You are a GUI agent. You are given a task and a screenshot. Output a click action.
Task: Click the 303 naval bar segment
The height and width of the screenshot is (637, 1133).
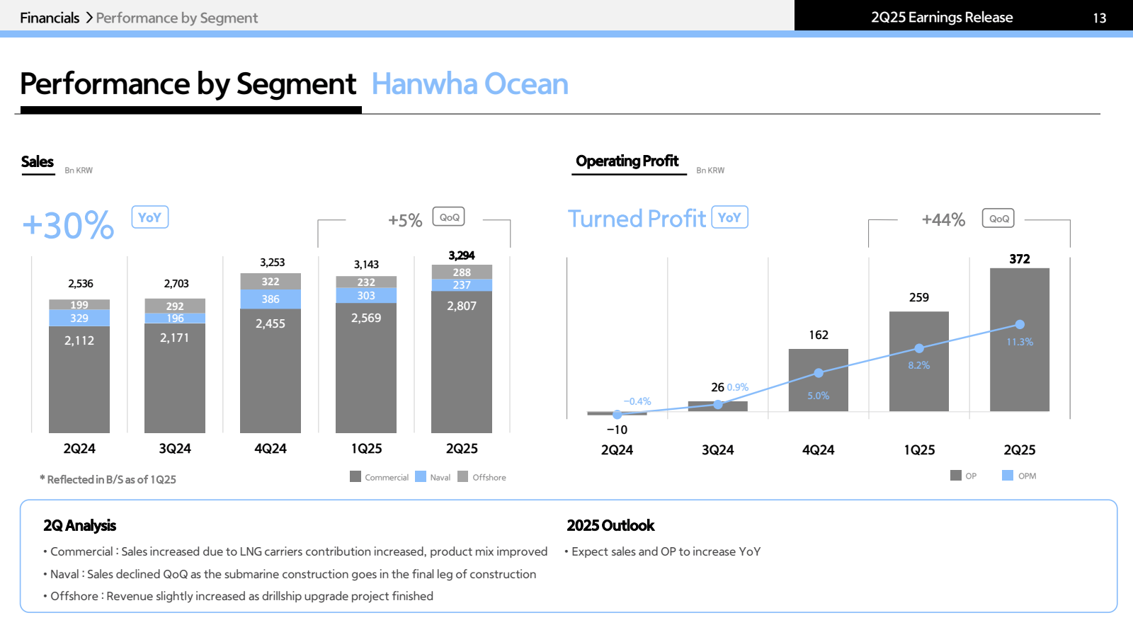point(366,296)
